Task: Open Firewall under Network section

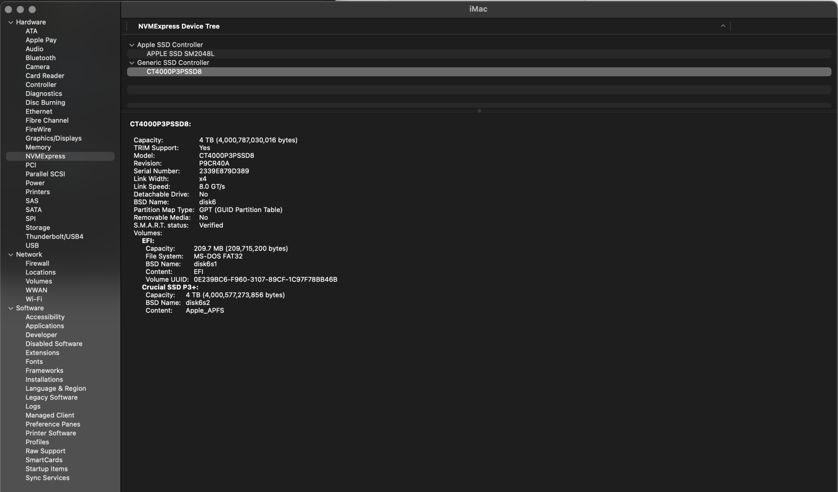Action: coord(37,263)
